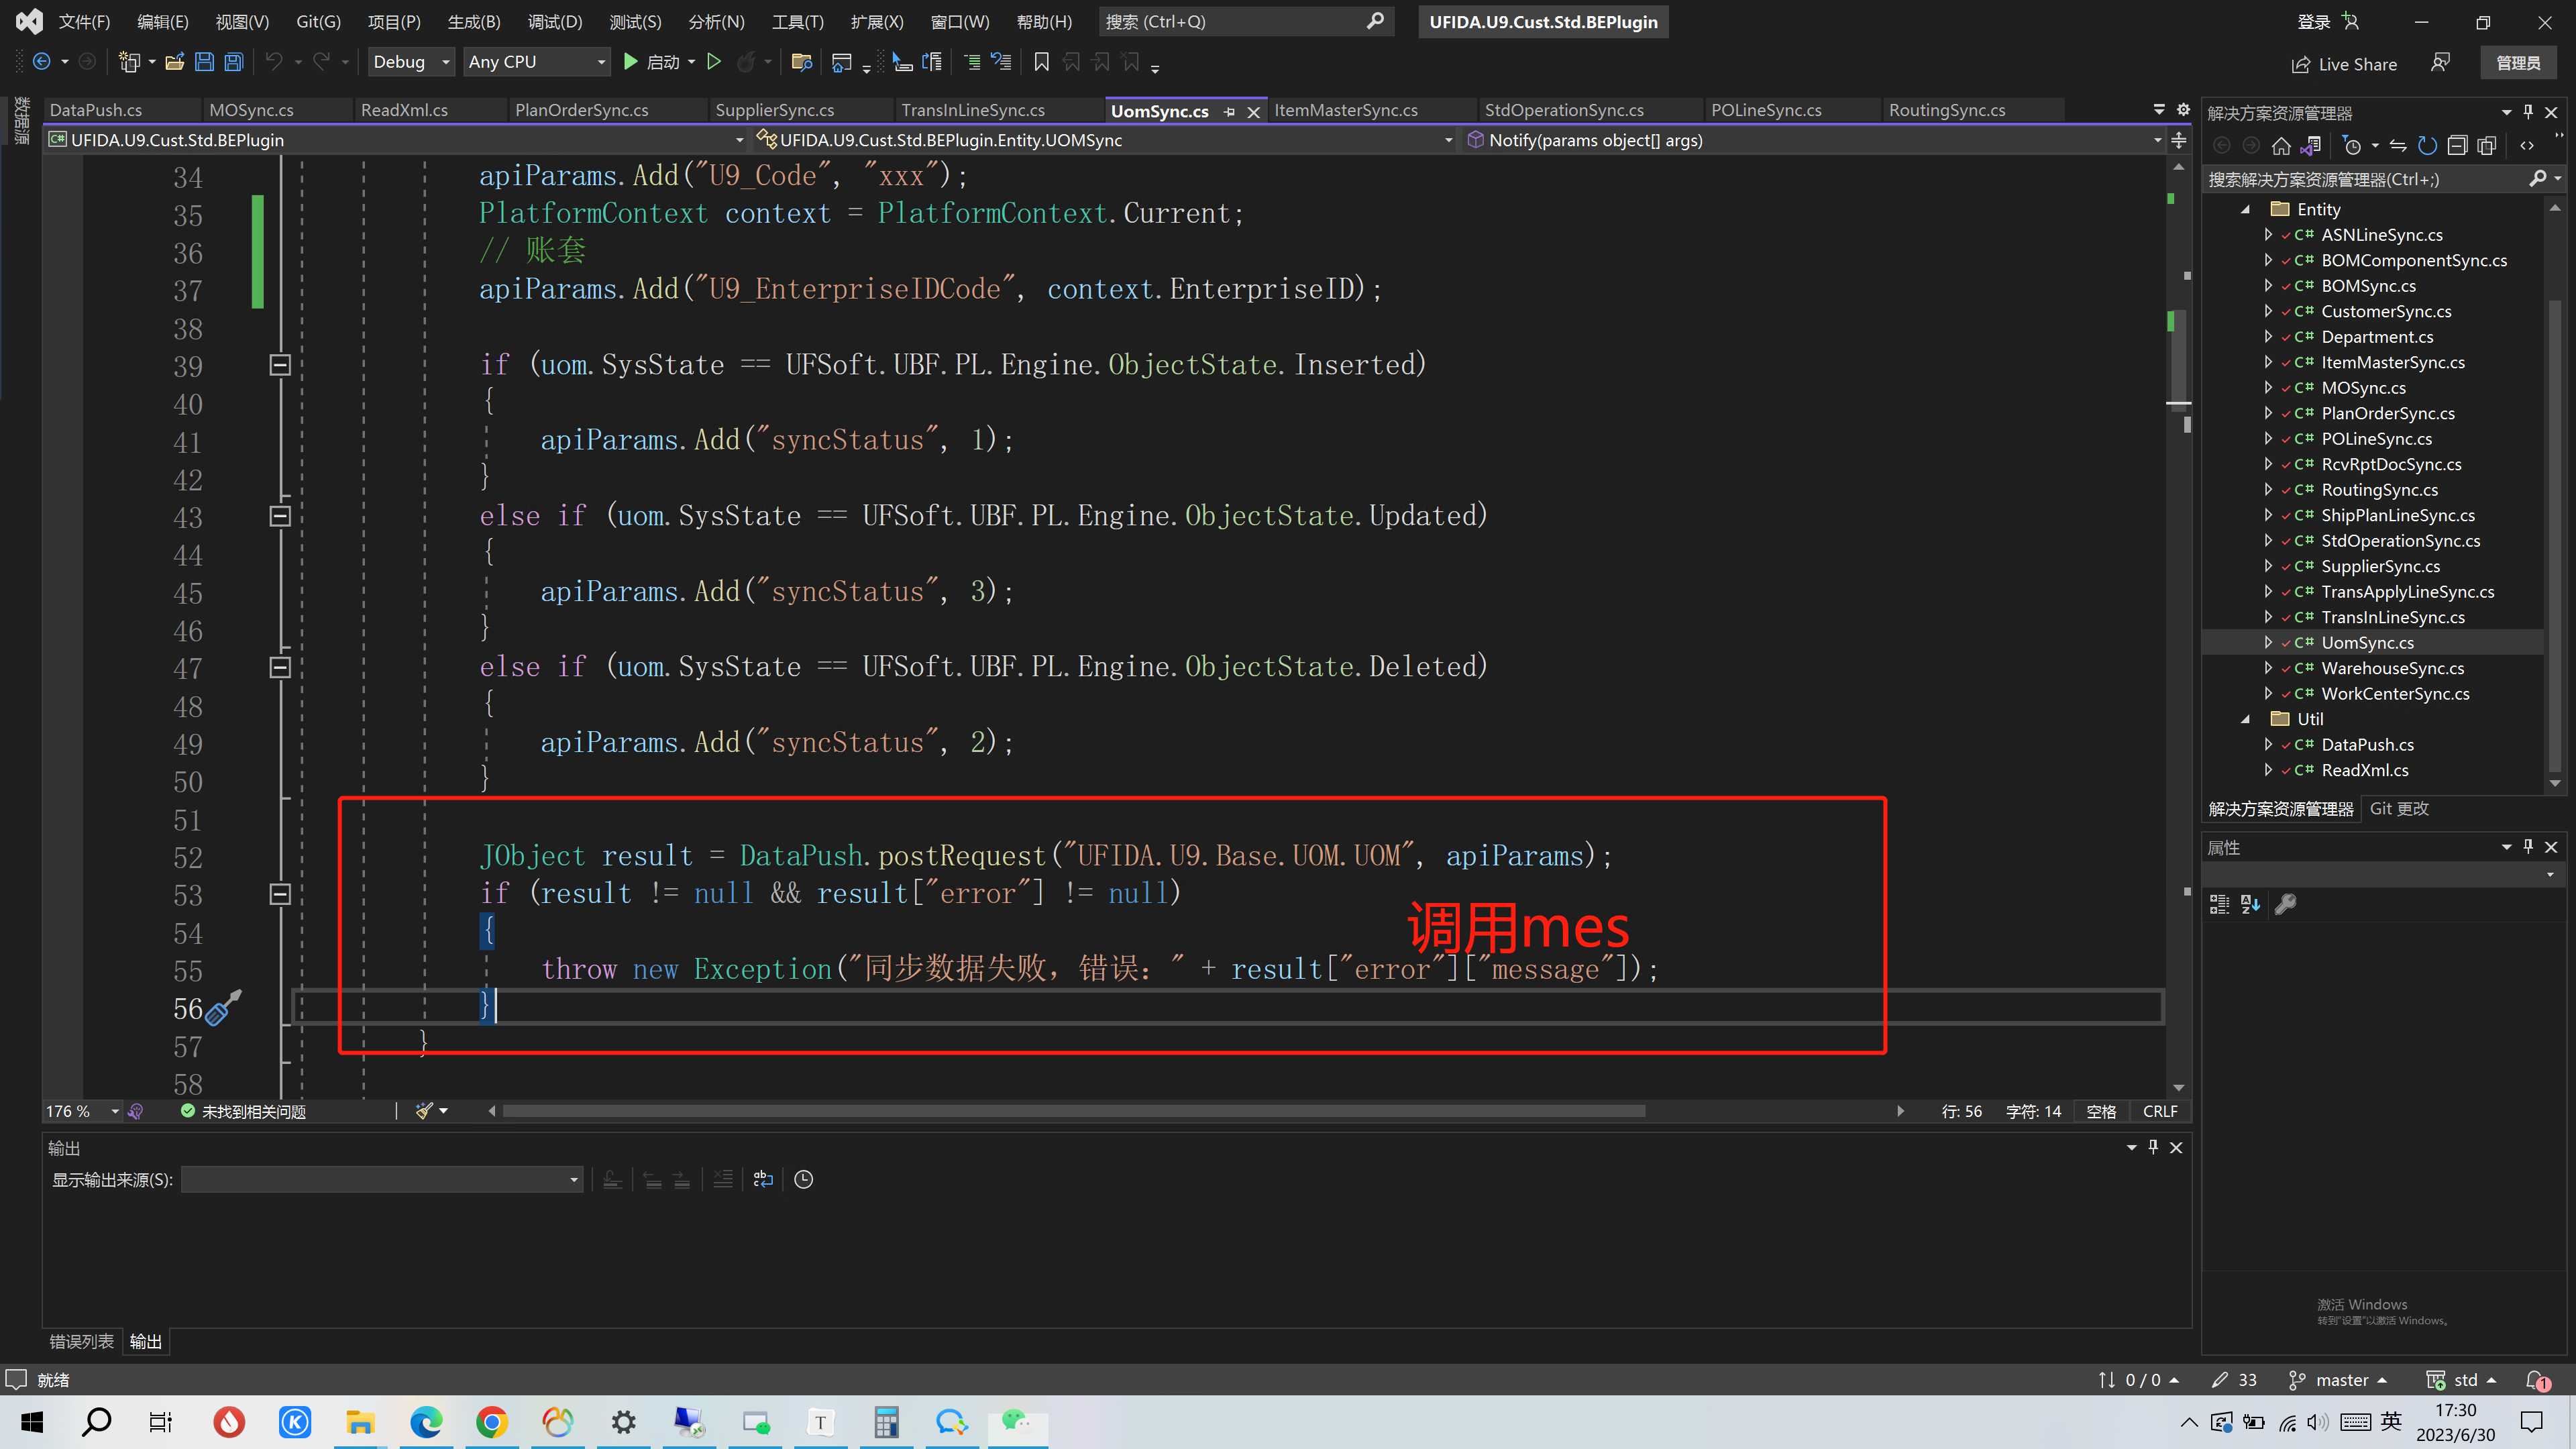Collapse the Entity folder in tree
Screen dimensions: 2576x1449
[2245, 209]
